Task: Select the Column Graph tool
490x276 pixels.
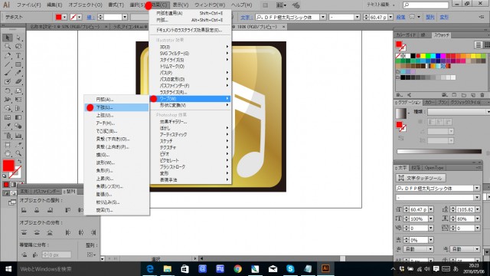Action: 18,136
